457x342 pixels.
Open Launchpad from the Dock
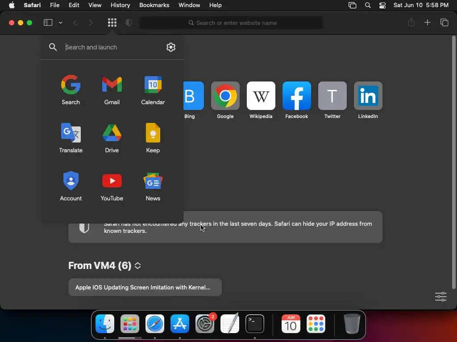[130, 324]
